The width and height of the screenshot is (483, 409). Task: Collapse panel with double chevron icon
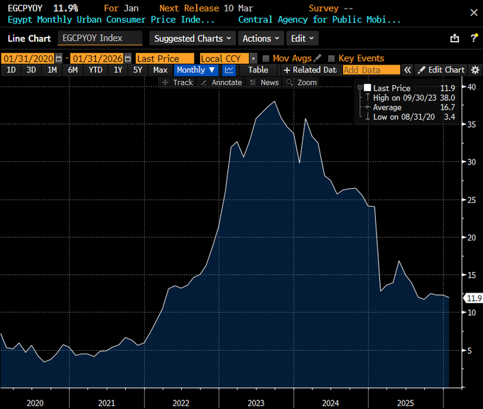coord(408,70)
